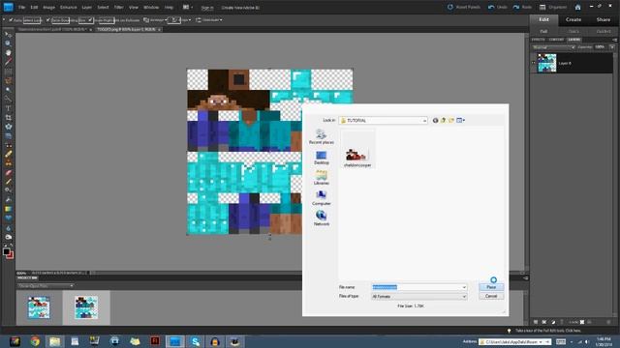Open the Show Open Files dropdown
620x348 pixels.
pyautogui.click(x=46, y=286)
